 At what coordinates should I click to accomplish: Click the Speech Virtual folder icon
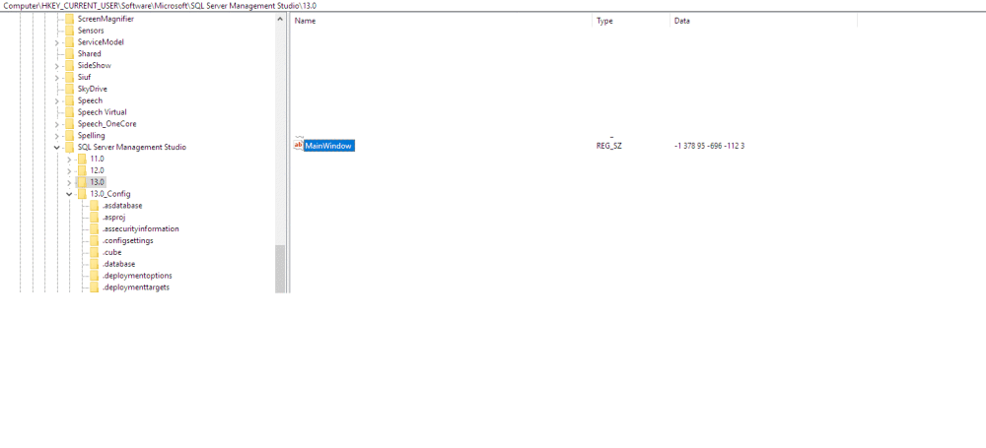[x=70, y=112]
